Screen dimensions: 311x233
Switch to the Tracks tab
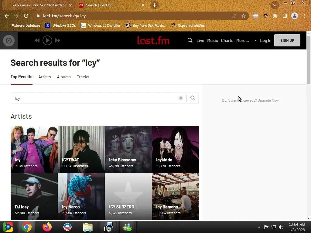pyautogui.click(x=83, y=77)
